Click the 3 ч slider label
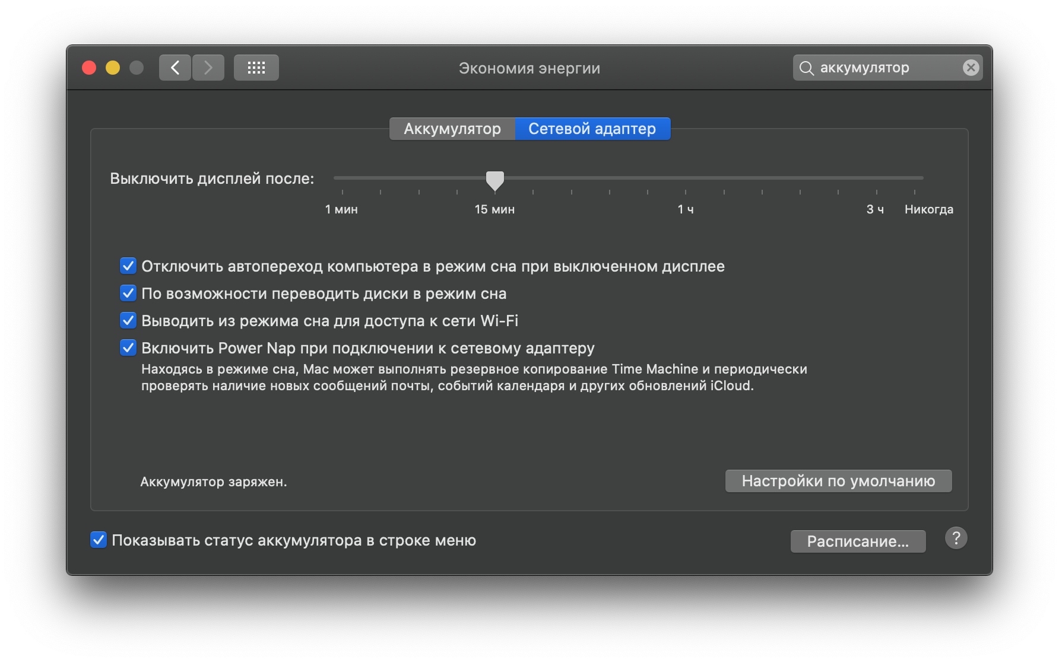Viewport: 1059px width, 663px height. [875, 209]
